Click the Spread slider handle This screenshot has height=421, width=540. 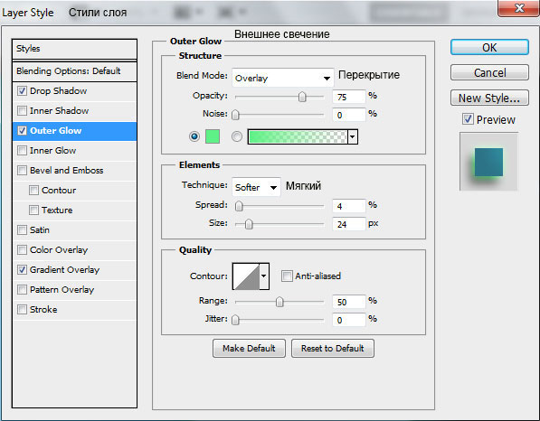pos(239,206)
